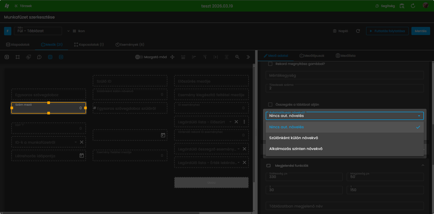Screen dimensions: 434x214
Task: Collapse the Megjelenési funkciók section
Action: pyautogui.click(x=423, y=165)
